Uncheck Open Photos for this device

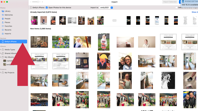coord(47,7)
